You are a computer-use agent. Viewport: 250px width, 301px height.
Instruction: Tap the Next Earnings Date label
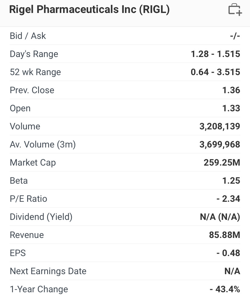coord(48,271)
